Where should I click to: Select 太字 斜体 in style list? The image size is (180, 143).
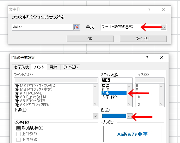[x=110, y=97]
